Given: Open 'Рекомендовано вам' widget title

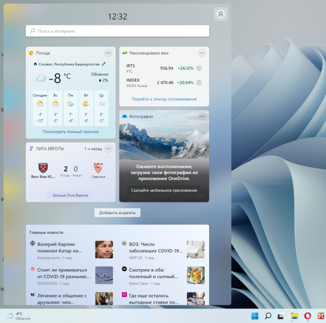Looking at the screenshot, I should pos(149,53).
